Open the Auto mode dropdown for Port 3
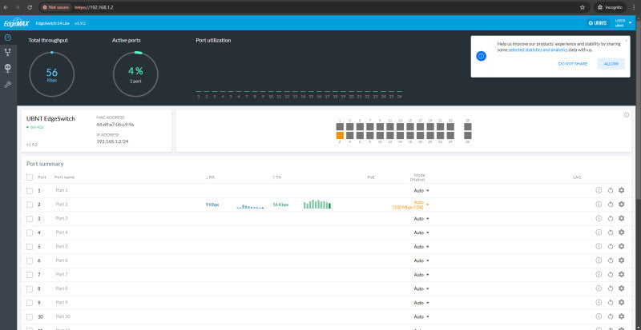This screenshot has height=330, width=641. [x=421, y=219]
